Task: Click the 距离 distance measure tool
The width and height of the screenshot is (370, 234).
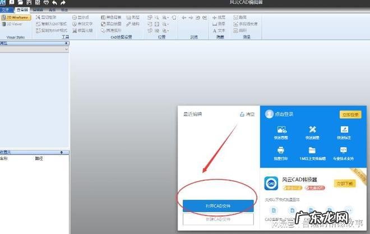Action: click(240, 17)
